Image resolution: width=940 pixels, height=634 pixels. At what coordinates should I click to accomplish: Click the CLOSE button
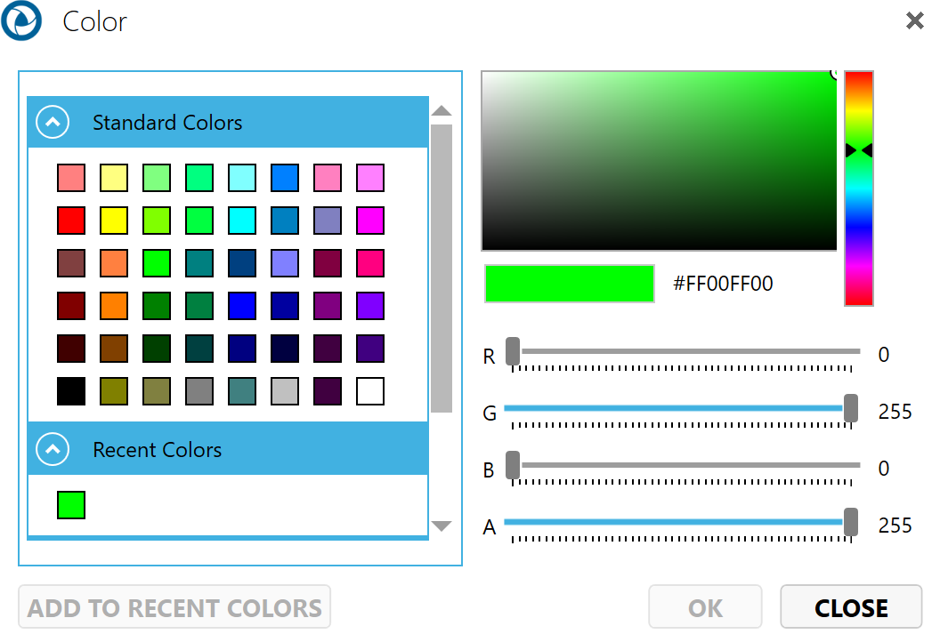(851, 607)
